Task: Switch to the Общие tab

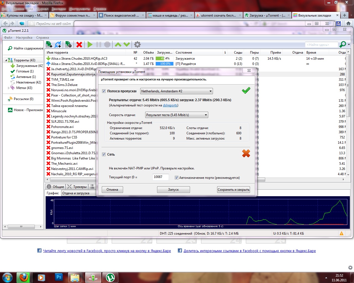Action: point(55,187)
